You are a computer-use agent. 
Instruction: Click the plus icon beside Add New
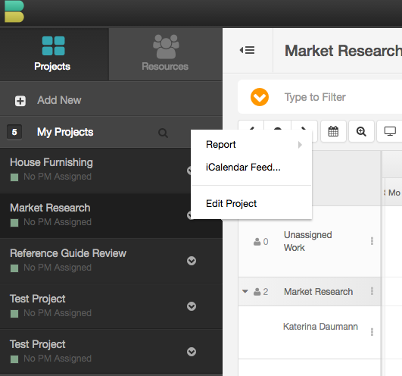point(20,101)
